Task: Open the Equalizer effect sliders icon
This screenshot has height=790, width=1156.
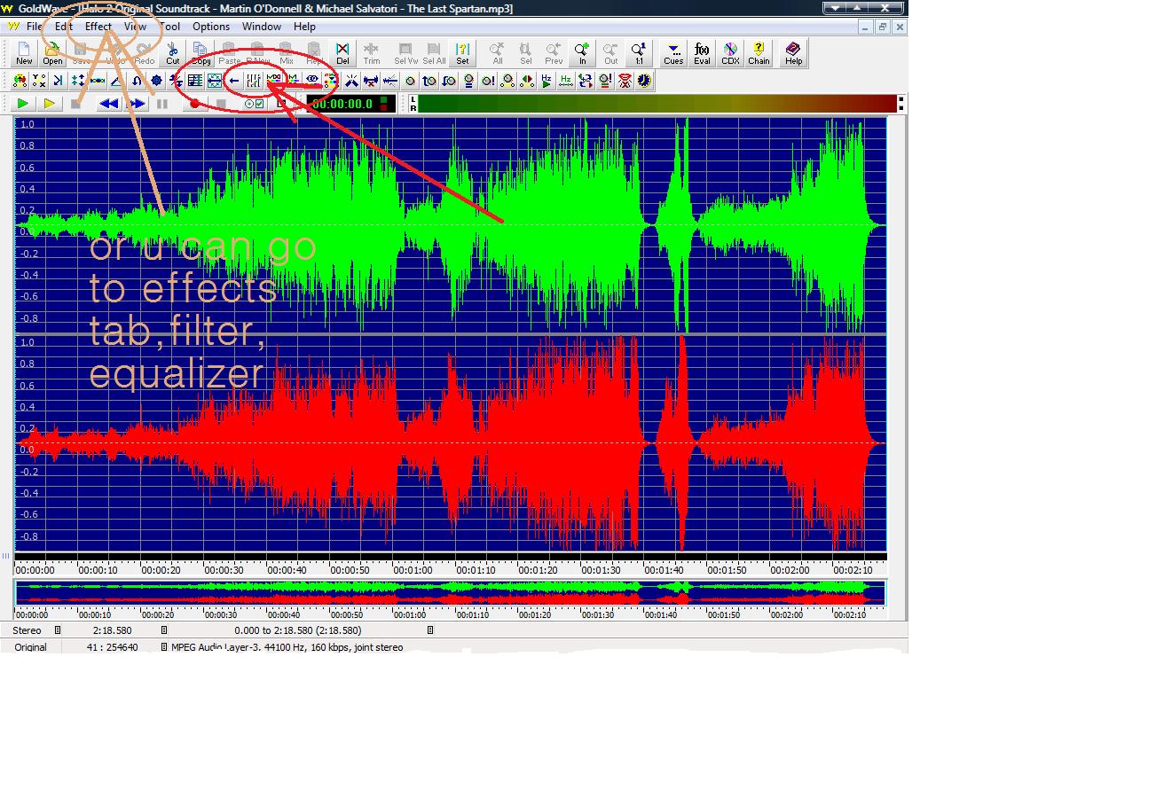Action: click(x=253, y=81)
